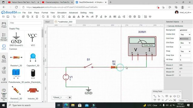Open the Help menu

(91, 13)
